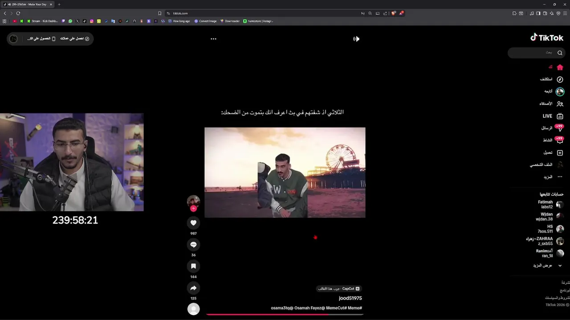The image size is (570, 320).
Task: Click the video progress bar
Action: (285, 314)
